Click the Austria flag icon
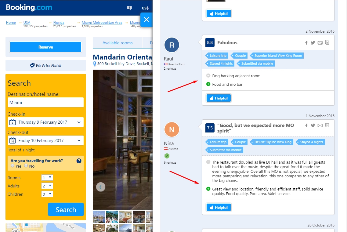Image resolution: width=347 pixels, height=232 pixels. (x=165, y=149)
